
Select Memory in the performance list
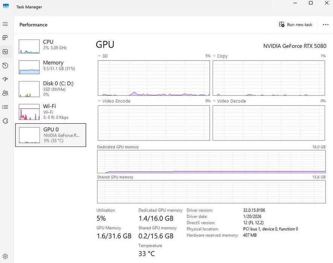[50, 67]
